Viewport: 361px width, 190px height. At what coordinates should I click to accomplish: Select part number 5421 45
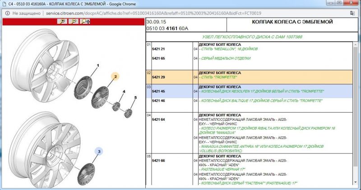tap(158, 91)
